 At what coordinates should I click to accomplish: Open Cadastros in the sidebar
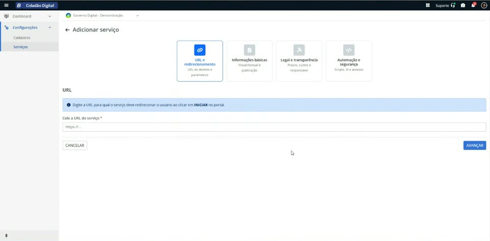click(x=30, y=37)
